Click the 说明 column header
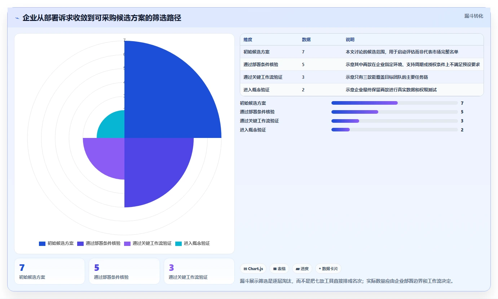The width and height of the screenshot is (498, 299). (350, 40)
